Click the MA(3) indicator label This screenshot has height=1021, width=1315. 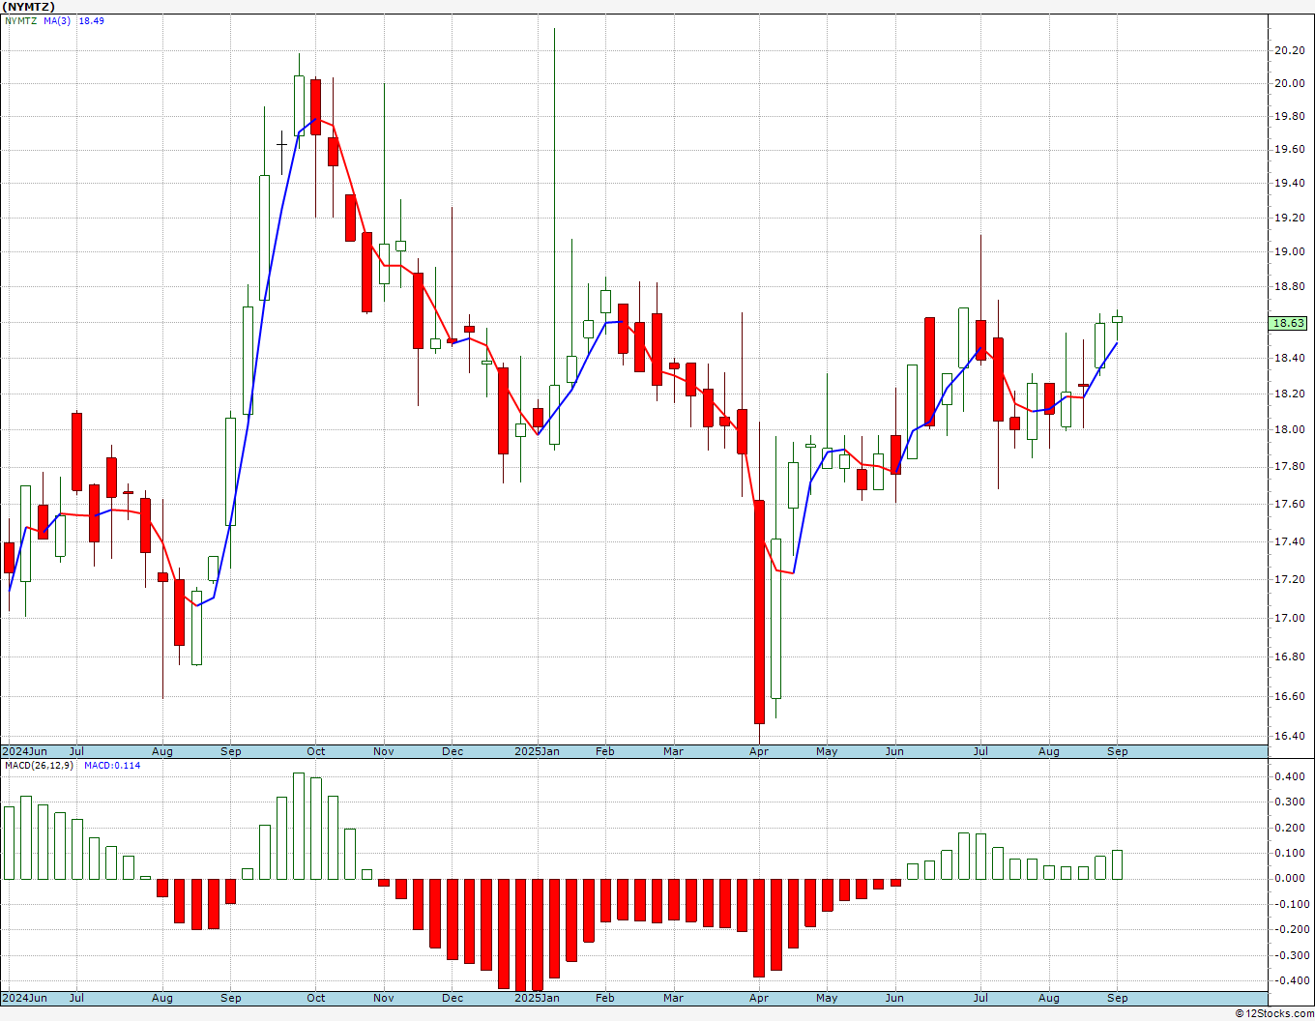(x=57, y=20)
